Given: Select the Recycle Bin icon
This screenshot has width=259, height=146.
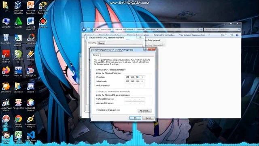Looking at the screenshot, I should 6,39.
